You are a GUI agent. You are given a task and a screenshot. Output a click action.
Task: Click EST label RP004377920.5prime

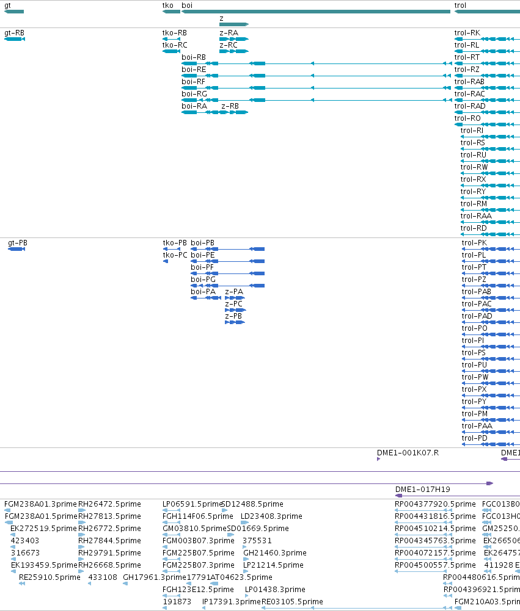point(435,504)
